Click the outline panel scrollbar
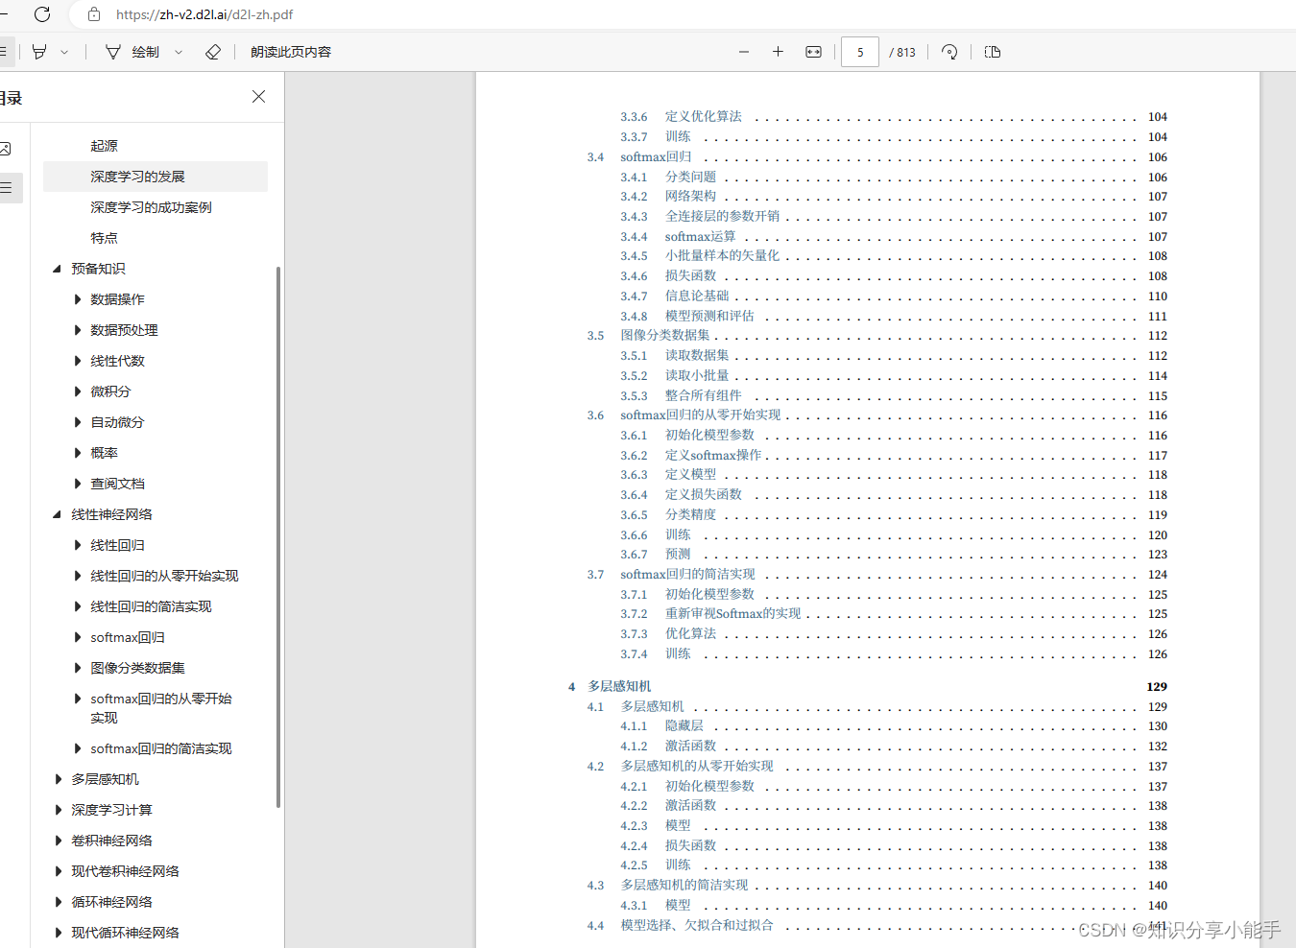The image size is (1296, 948). pyautogui.click(x=278, y=537)
